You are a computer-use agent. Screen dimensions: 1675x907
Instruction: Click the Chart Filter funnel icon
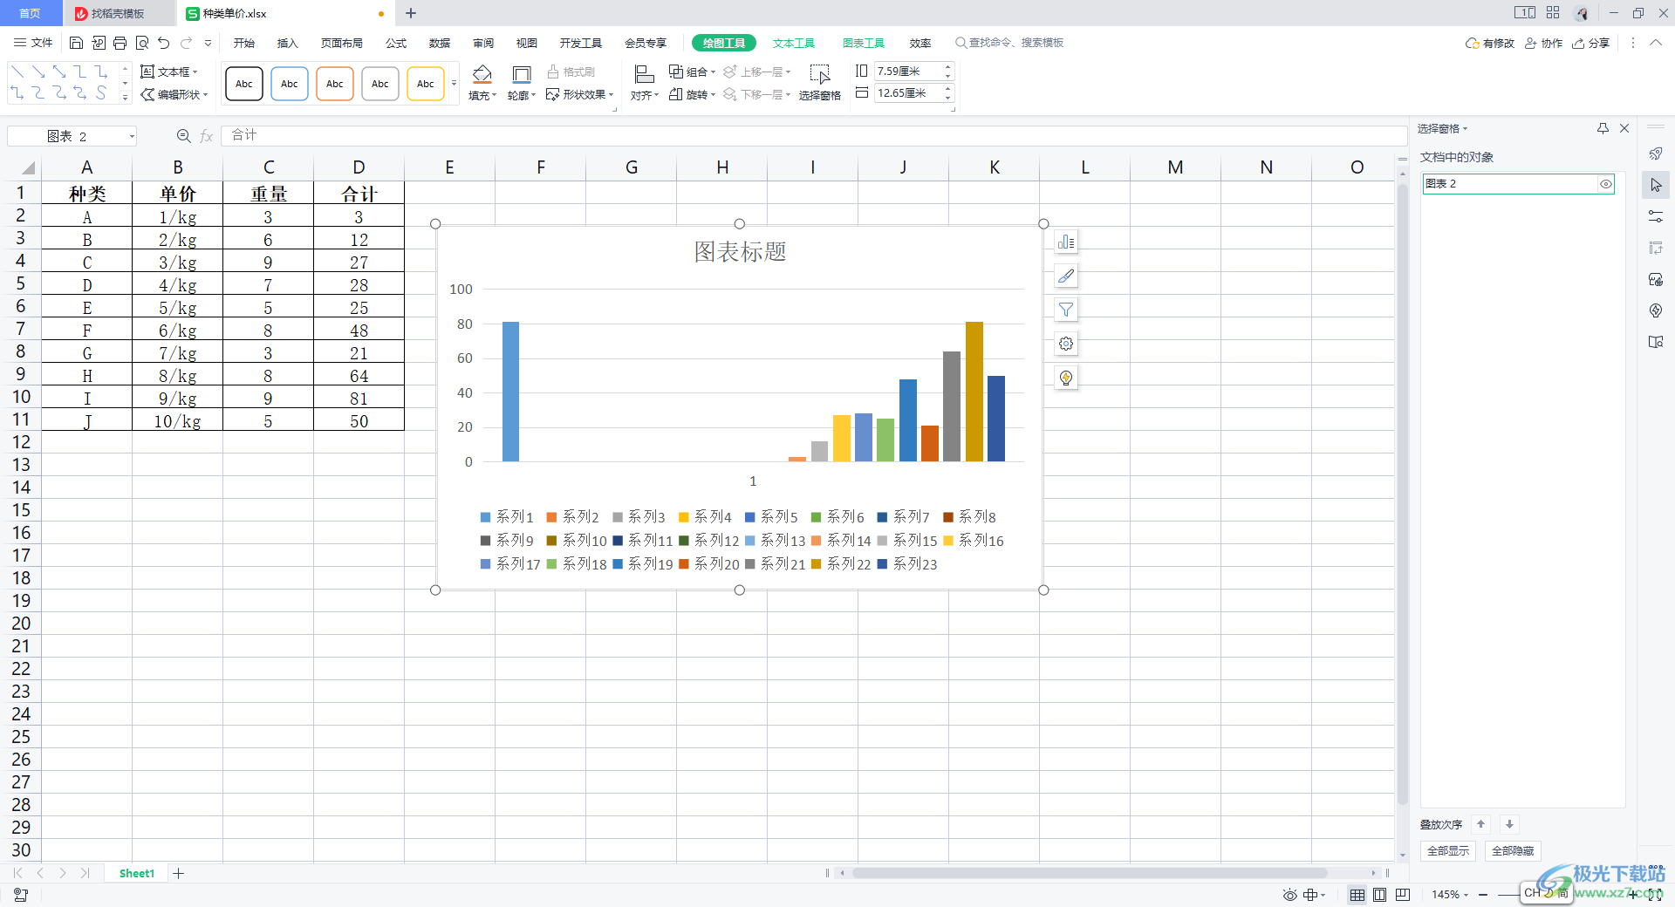click(1066, 310)
